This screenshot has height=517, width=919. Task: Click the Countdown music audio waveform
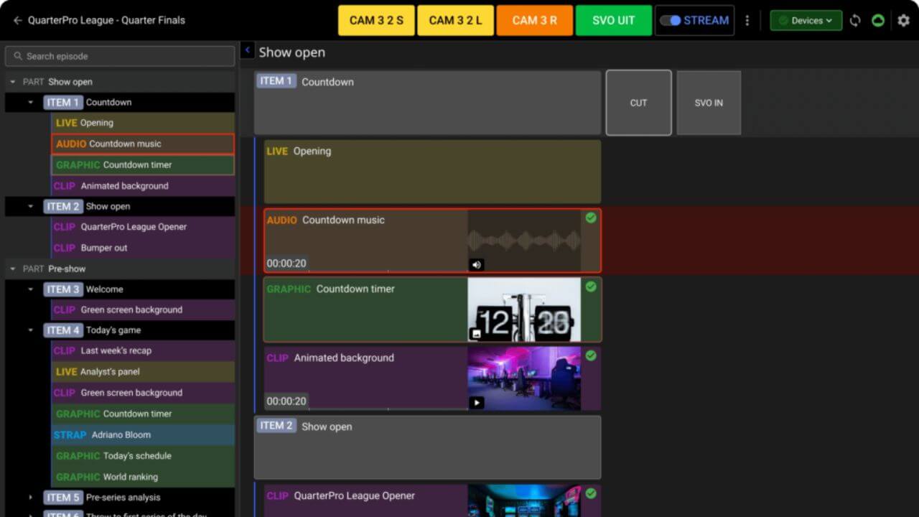[524, 239]
